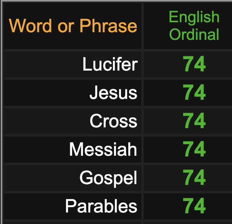Click the empty area left of Jesus
The height and width of the screenshot is (224, 232).
pos(46,93)
